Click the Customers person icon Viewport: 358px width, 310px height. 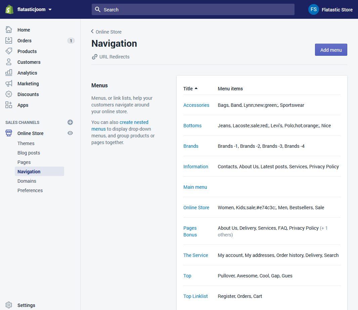coord(9,62)
